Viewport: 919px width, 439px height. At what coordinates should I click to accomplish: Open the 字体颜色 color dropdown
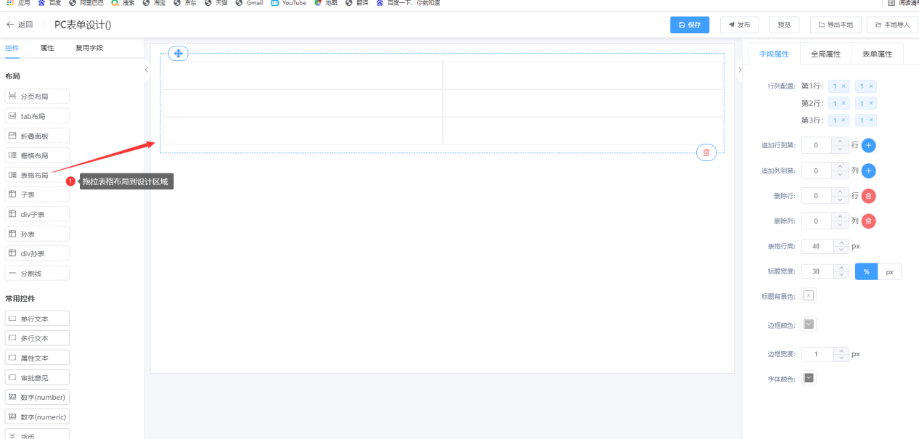tap(809, 378)
